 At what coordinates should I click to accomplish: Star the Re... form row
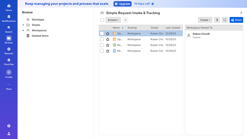point(108,51)
